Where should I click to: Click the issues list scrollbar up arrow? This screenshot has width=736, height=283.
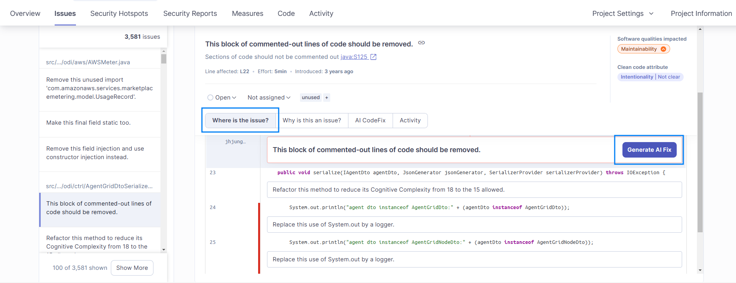[164, 51]
